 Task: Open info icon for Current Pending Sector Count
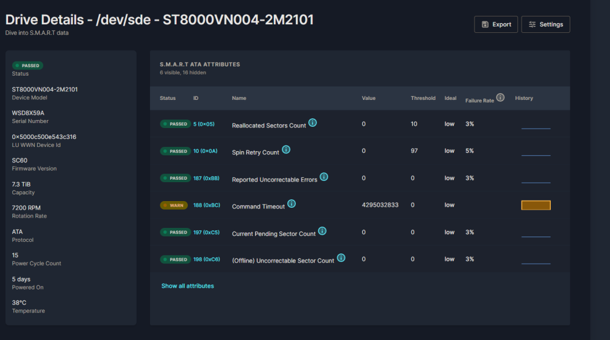click(322, 231)
